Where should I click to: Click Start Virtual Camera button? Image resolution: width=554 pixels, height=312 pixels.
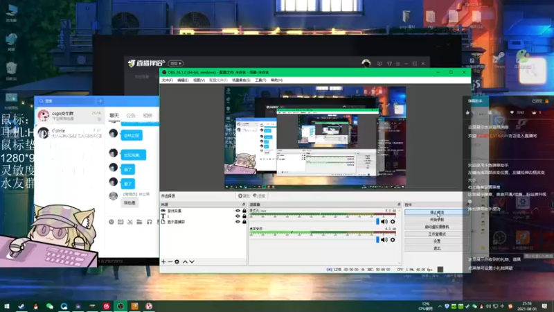437,227
